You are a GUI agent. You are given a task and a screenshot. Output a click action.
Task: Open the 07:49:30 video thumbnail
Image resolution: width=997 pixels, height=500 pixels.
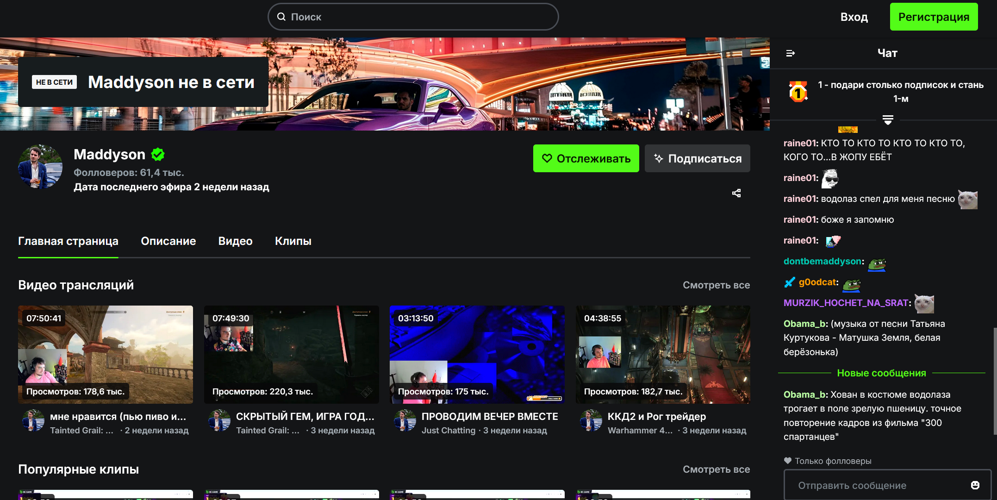292,355
